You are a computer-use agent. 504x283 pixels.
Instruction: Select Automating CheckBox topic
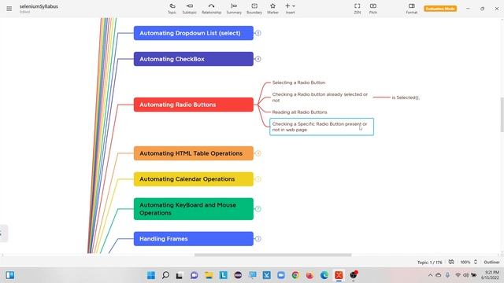click(x=194, y=59)
